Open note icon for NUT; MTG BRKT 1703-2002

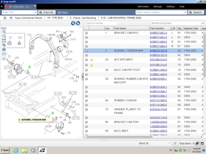click(91, 60)
